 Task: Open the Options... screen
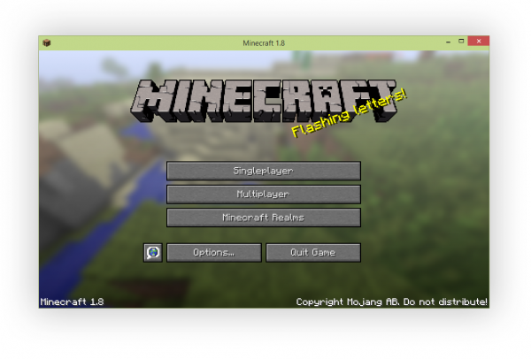[x=214, y=252]
